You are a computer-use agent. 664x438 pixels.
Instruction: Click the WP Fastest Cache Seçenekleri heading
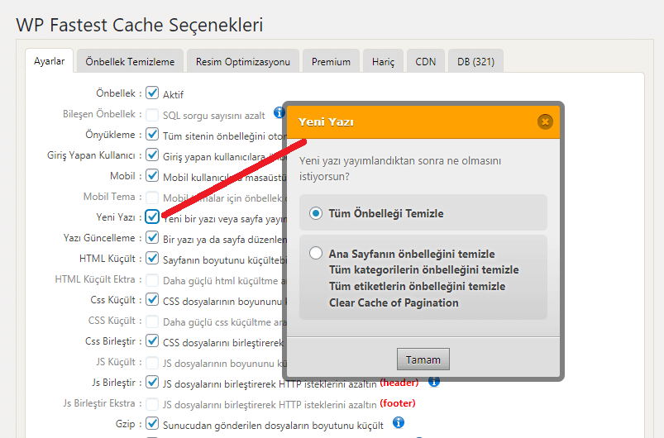139,25
